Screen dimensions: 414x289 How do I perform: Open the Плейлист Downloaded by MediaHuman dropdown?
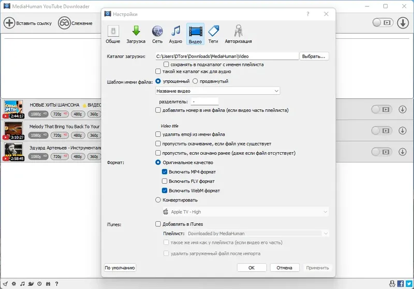[258, 234]
